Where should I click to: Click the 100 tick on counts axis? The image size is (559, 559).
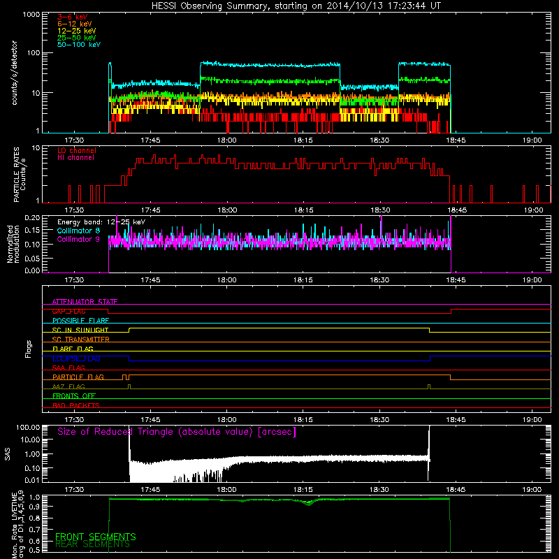33,53
